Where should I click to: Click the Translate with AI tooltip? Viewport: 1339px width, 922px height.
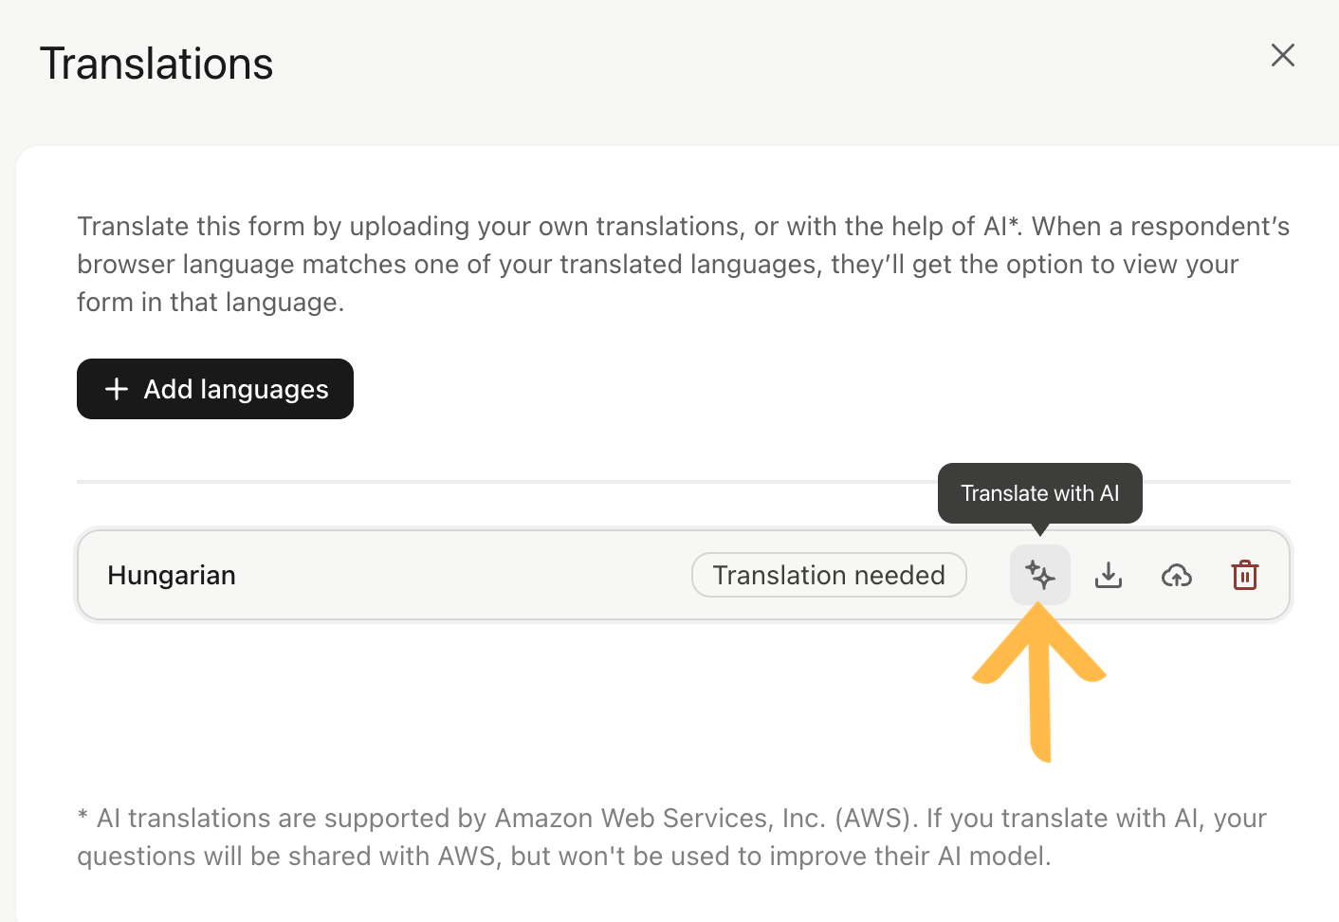pos(1039,493)
